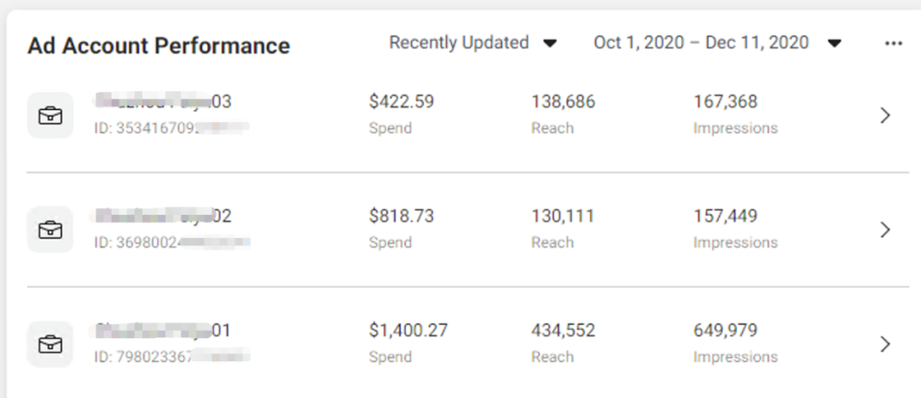Click briefcase icon for account ending 01
Image resolution: width=921 pixels, height=398 pixels.
click(x=50, y=344)
